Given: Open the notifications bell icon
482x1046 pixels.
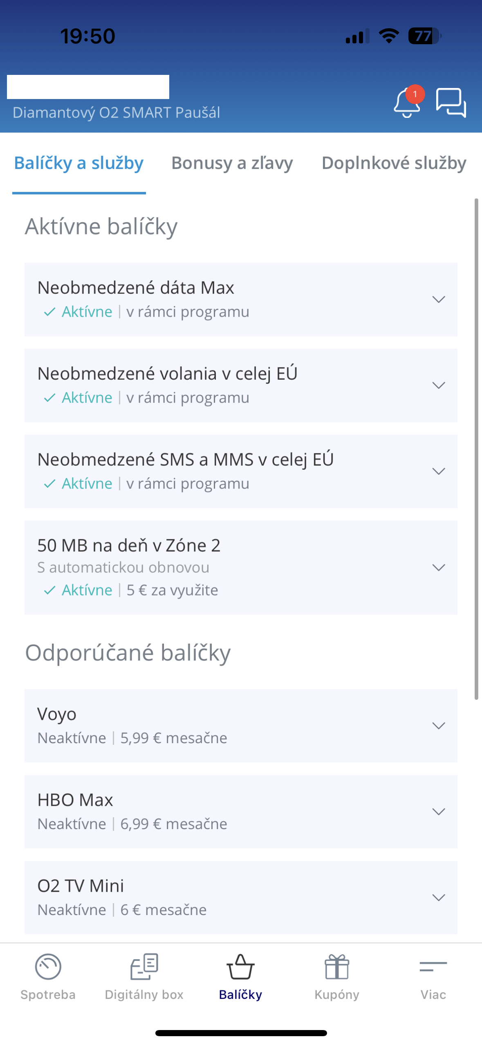Looking at the screenshot, I should [x=406, y=102].
